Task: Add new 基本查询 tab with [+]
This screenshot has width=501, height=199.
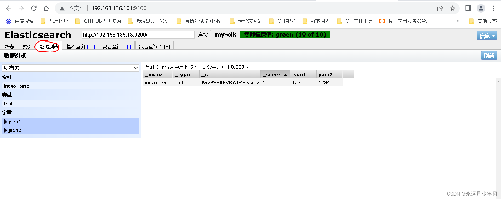Action: pyautogui.click(x=91, y=47)
